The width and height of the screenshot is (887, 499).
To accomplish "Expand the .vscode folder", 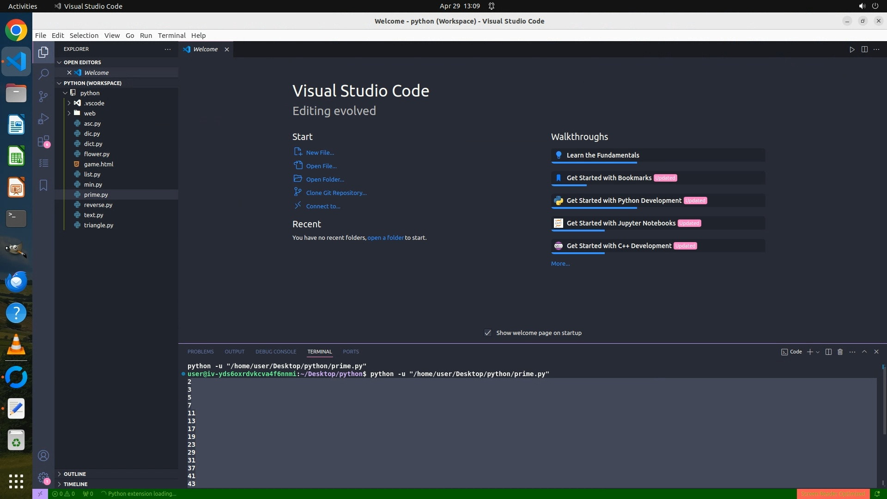I will click(x=94, y=103).
